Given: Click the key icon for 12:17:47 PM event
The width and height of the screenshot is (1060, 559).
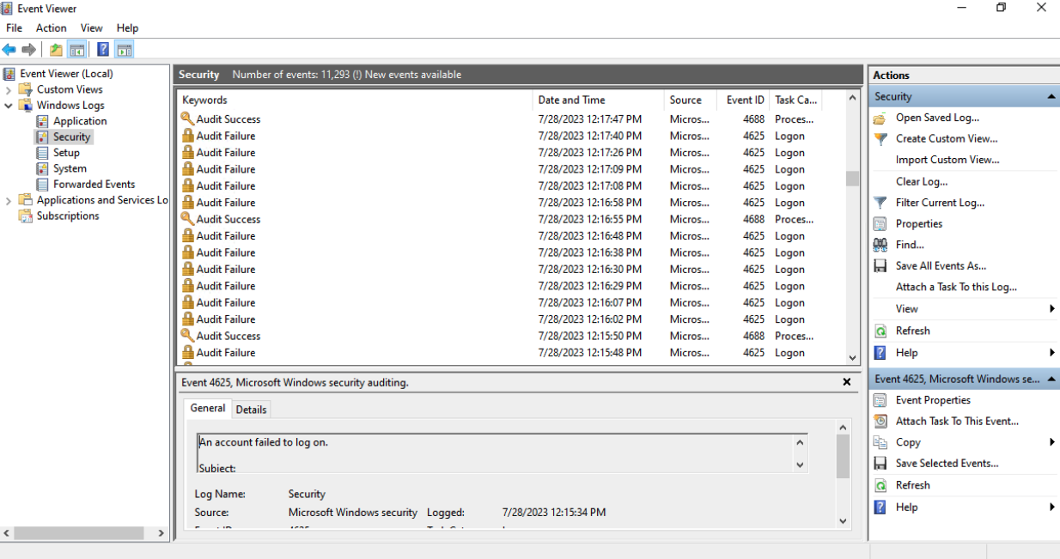Looking at the screenshot, I should tap(187, 118).
